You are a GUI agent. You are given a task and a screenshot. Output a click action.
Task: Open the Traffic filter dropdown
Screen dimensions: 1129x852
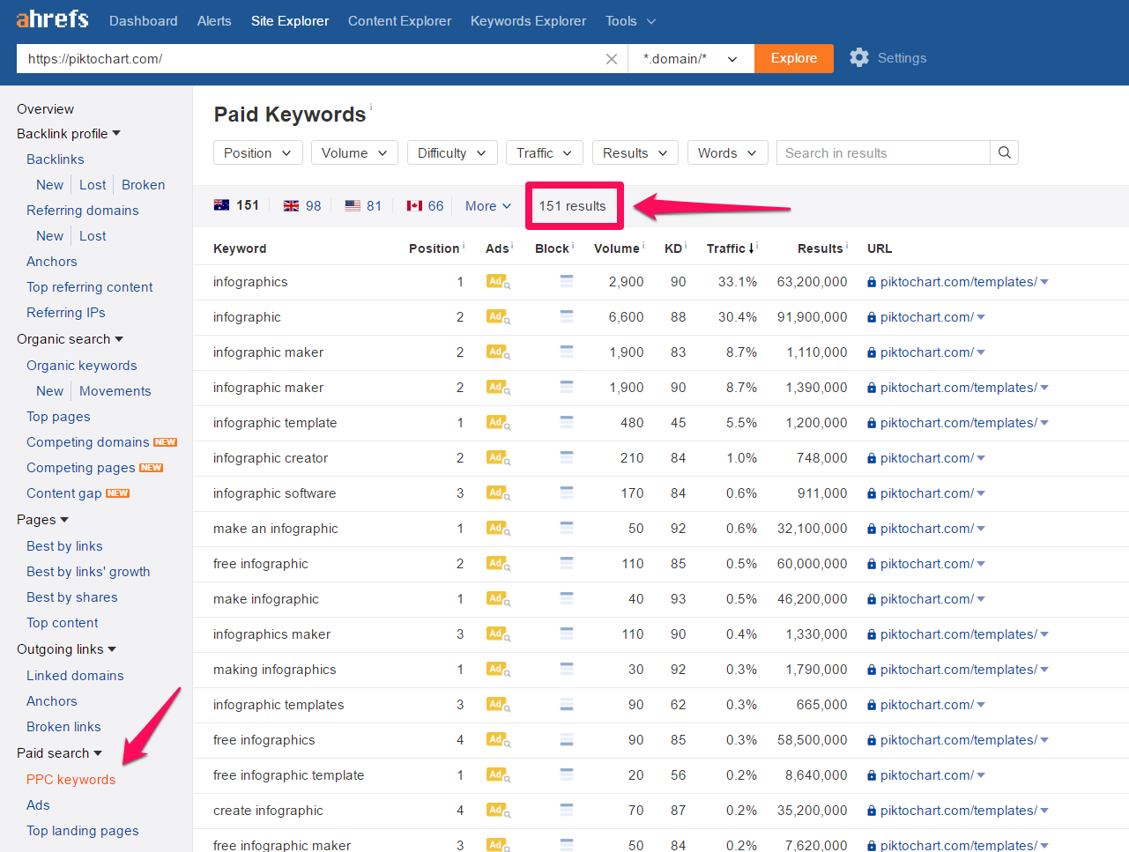545,152
